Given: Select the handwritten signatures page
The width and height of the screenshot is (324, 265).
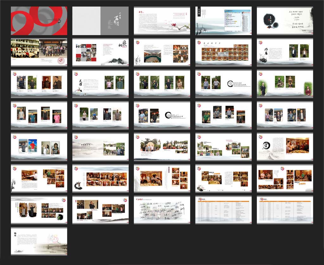Looking at the screenshot, I should click(x=162, y=210).
